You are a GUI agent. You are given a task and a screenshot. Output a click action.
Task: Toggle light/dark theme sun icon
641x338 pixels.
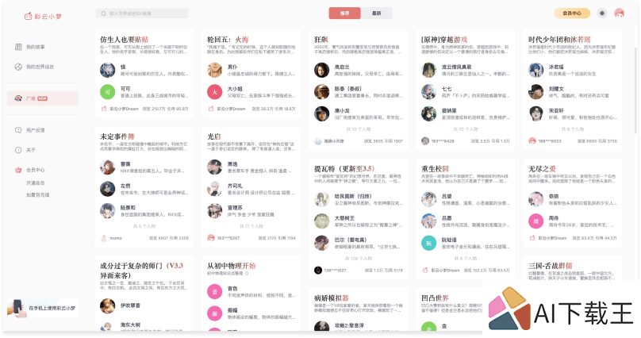point(602,13)
